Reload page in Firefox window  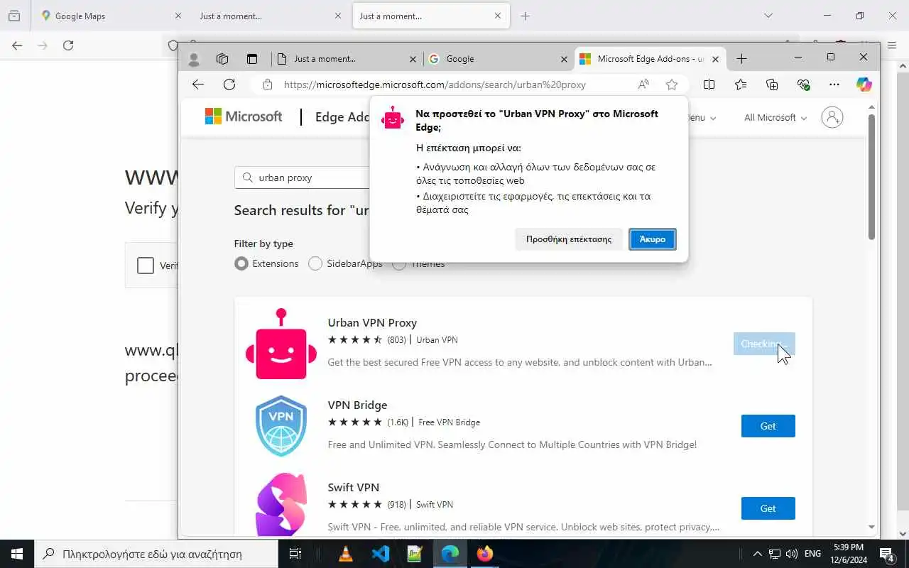tap(68, 45)
